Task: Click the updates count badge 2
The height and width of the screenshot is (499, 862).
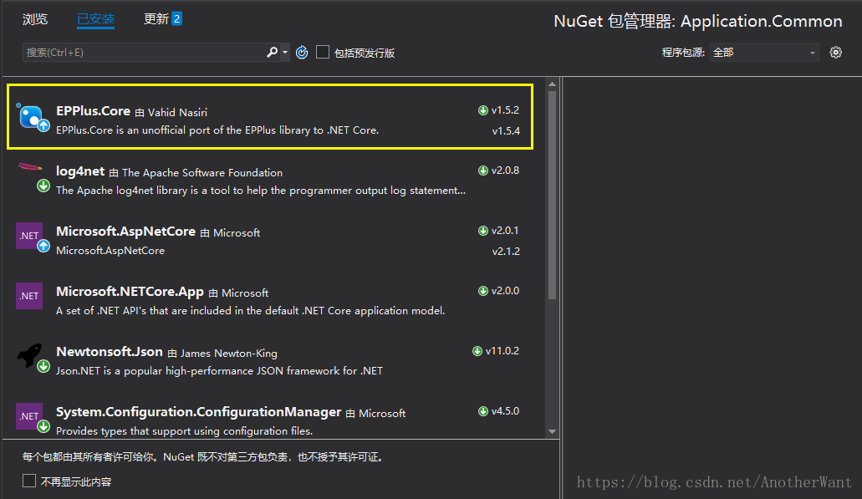Action: tap(176, 18)
